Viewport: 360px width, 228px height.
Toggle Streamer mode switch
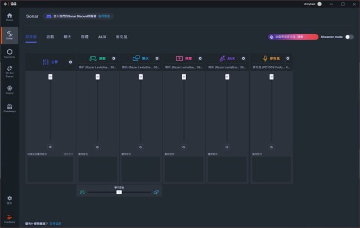pyautogui.click(x=349, y=37)
